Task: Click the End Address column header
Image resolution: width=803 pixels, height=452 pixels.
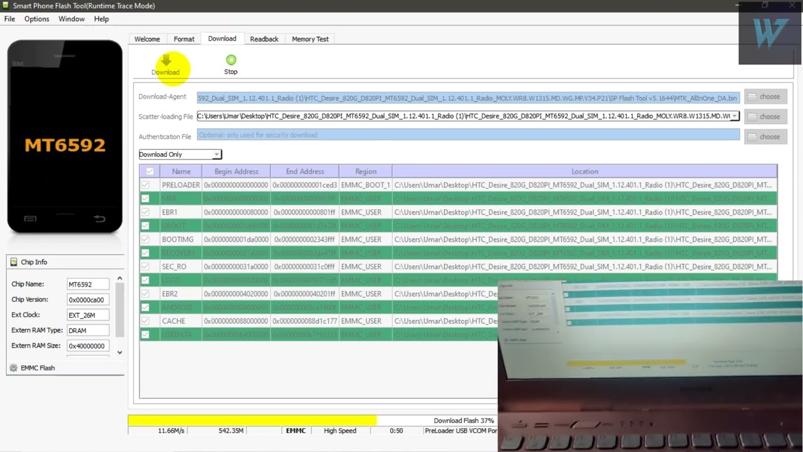Action: click(305, 171)
